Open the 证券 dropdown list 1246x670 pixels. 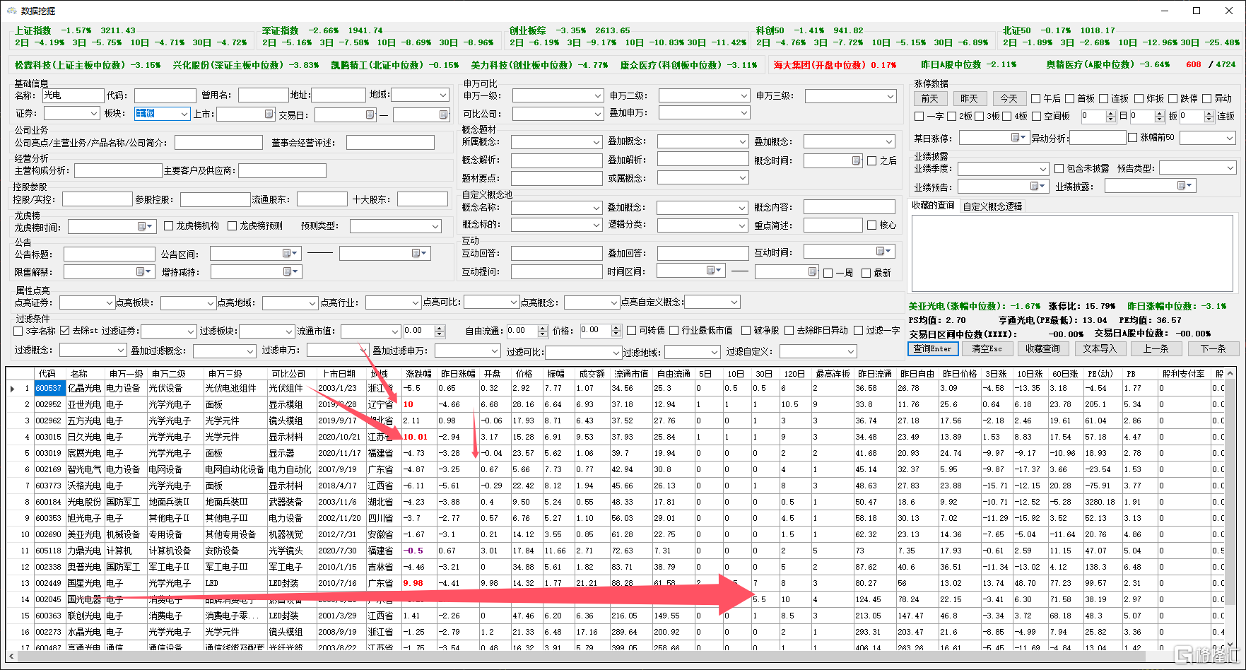click(93, 114)
